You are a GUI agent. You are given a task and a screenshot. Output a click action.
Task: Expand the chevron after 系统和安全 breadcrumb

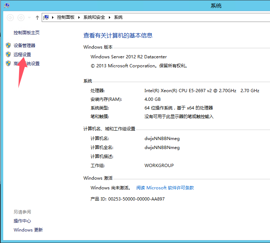click(110, 17)
